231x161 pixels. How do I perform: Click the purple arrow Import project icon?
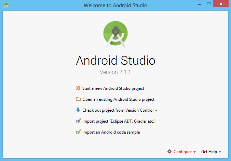78,121
